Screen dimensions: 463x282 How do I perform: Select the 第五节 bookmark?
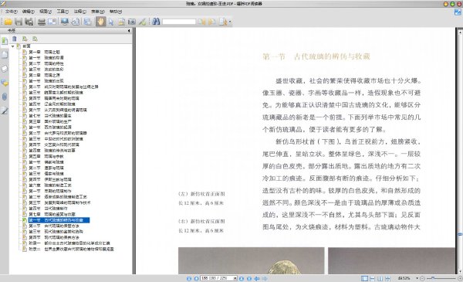(52, 104)
